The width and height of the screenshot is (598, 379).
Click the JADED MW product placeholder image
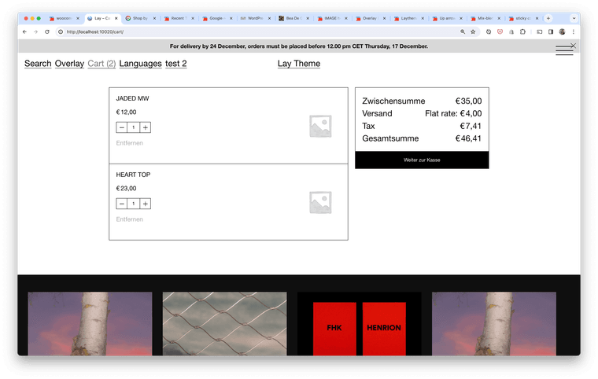coord(320,127)
